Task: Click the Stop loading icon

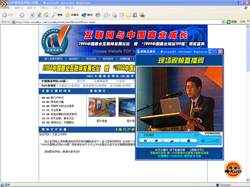Action: [32, 15]
